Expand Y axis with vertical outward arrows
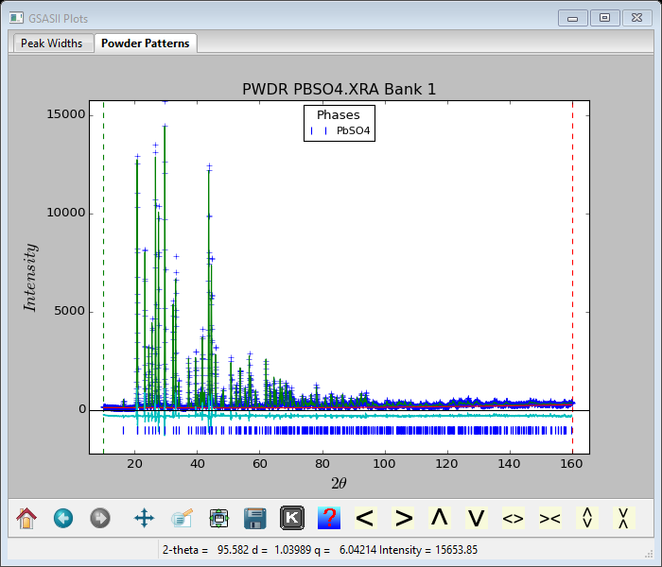Screen dimensions: 662x567 point(587,518)
